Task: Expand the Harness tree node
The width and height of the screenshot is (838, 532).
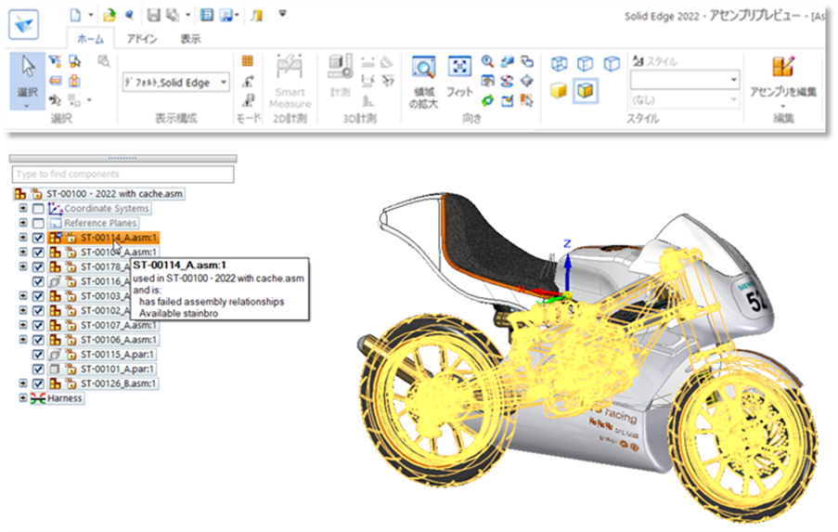Action: (x=23, y=398)
